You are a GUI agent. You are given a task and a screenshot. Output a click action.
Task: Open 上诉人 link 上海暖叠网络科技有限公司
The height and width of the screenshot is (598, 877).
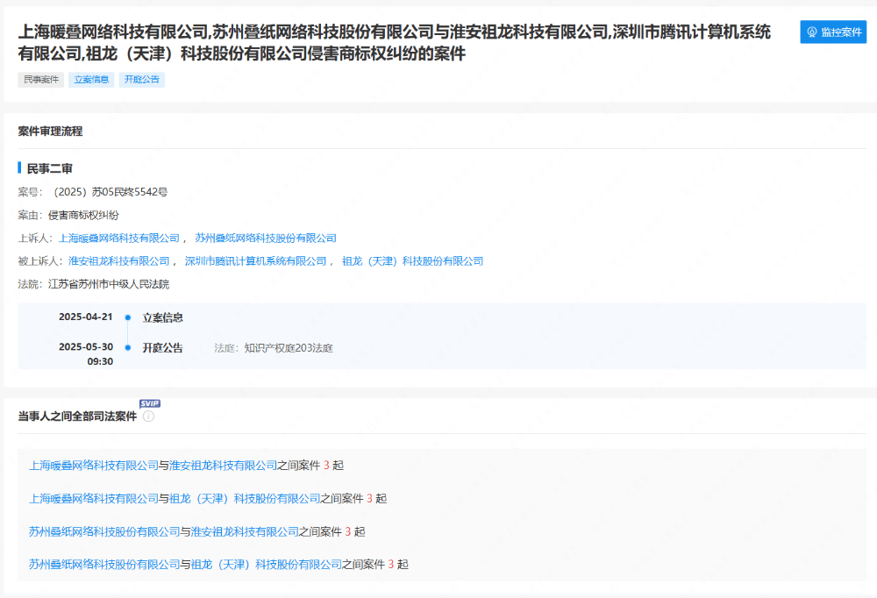coord(118,238)
